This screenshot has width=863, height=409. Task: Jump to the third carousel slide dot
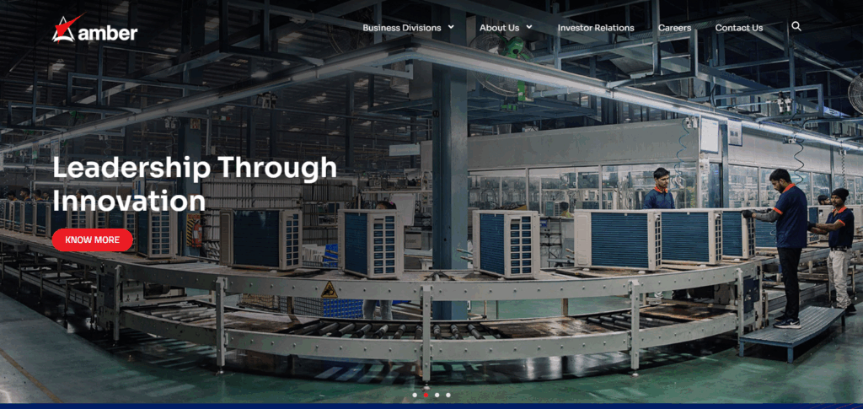437,395
